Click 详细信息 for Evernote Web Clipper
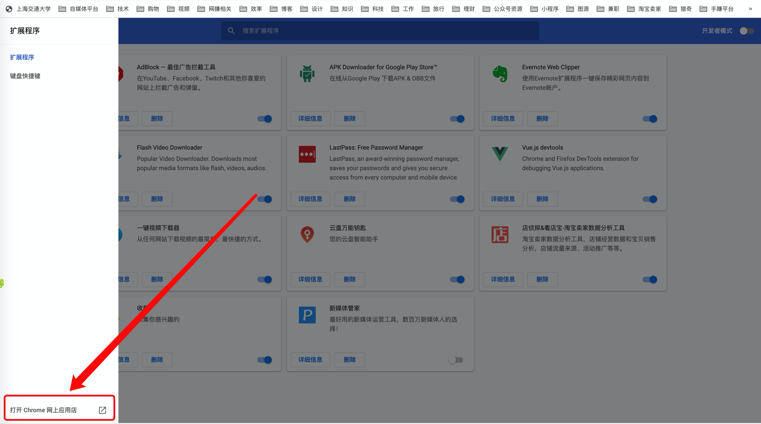This screenshot has width=761, height=424. 503,119
